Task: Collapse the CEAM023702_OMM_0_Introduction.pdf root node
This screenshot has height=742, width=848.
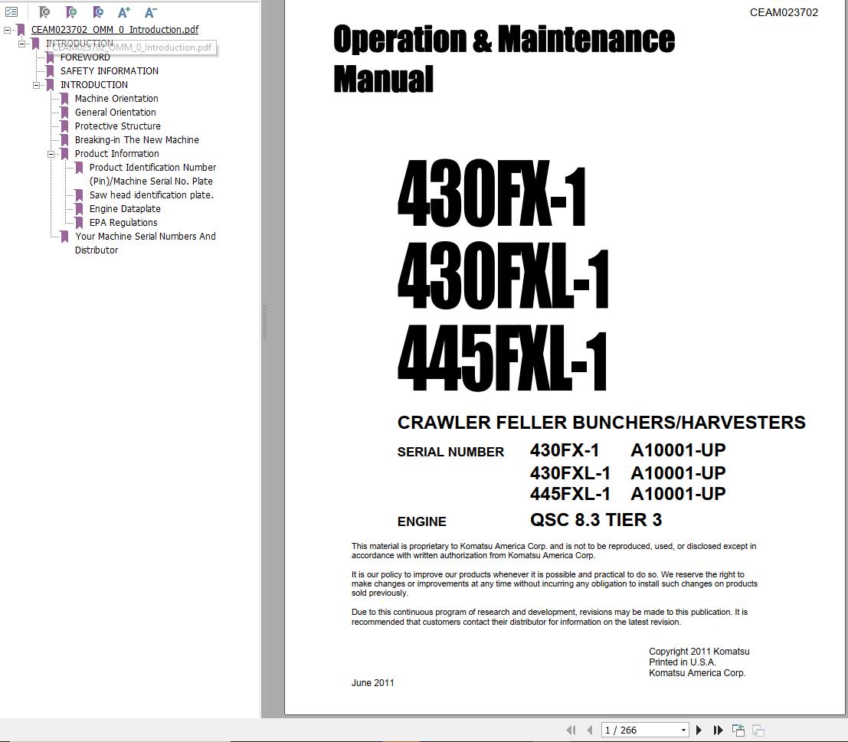Action: (x=6, y=29)
